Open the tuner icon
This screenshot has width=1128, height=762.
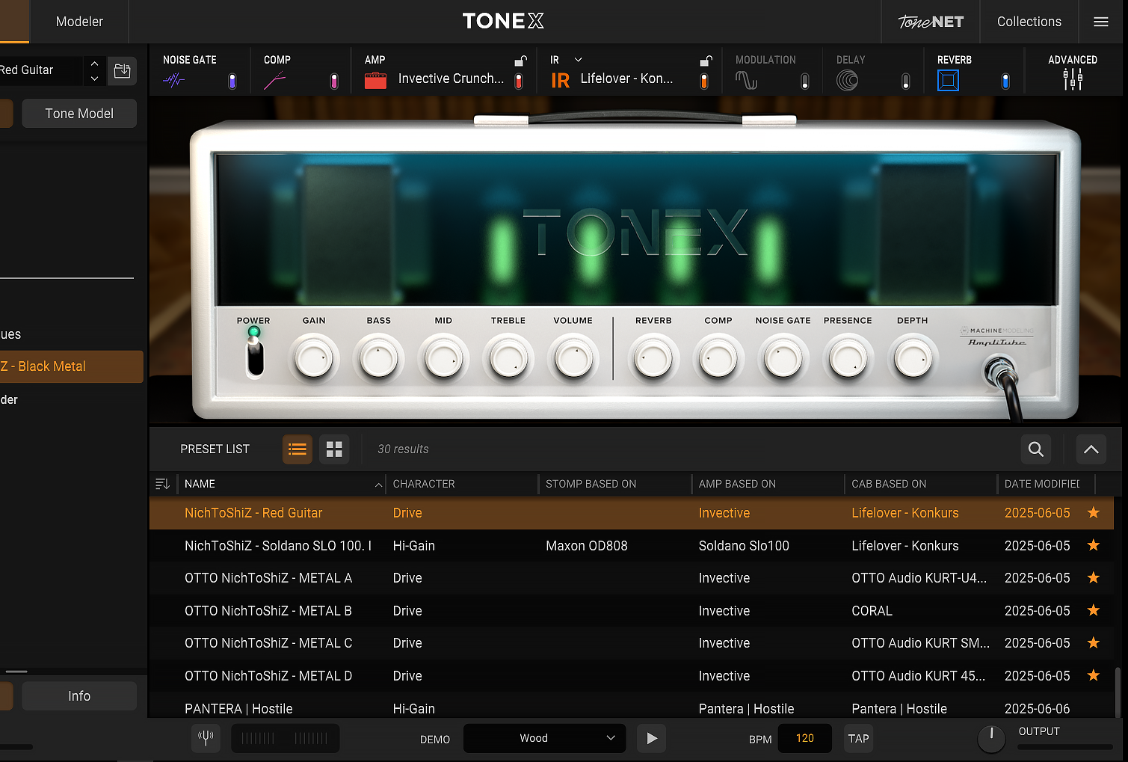click(x=206, y=738)
